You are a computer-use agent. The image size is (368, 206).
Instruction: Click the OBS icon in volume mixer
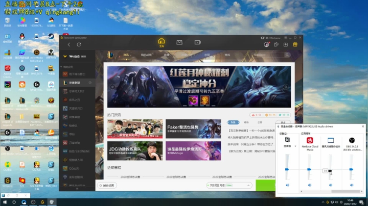[352, 140]
